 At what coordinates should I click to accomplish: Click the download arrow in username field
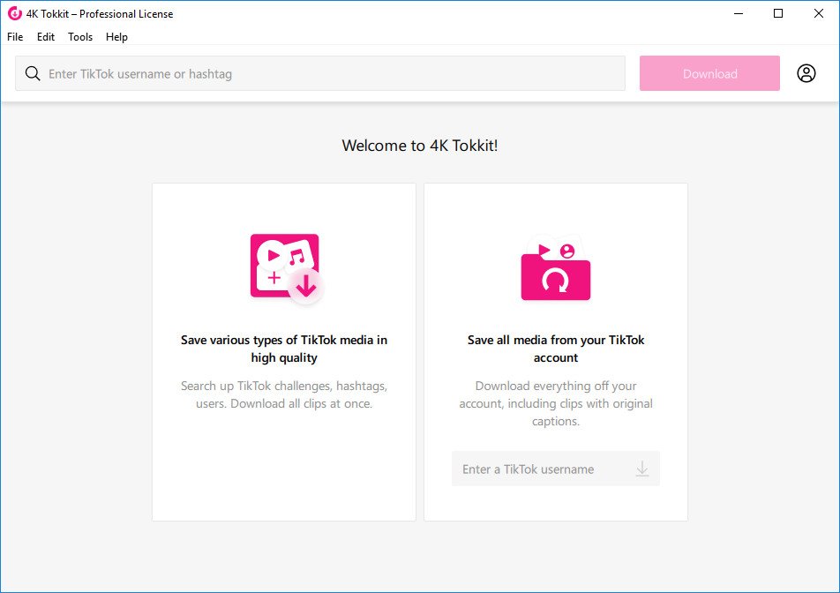(642, 469)
